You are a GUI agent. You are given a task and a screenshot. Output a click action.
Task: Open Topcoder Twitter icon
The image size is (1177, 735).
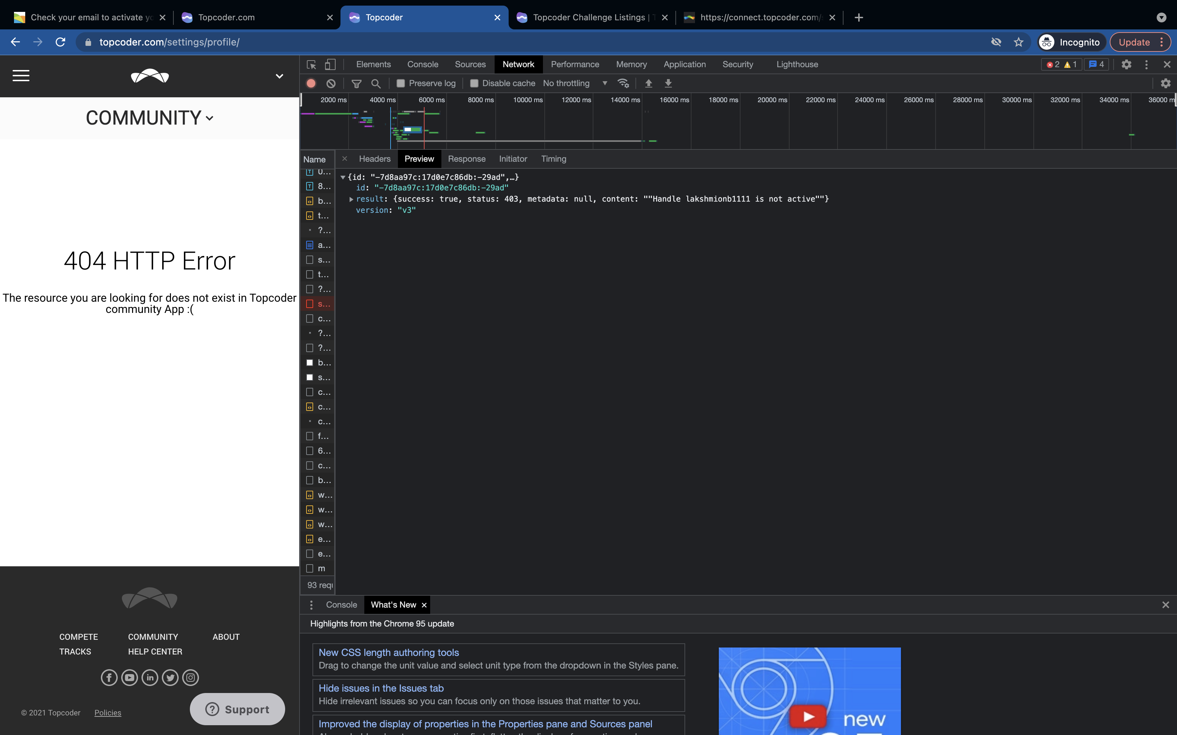point(170,677)
